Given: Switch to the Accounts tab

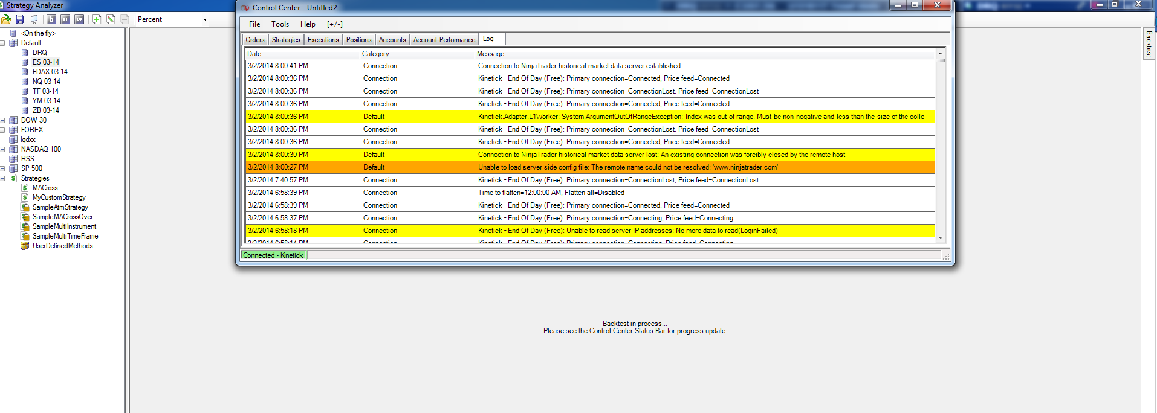Looking at the screenshot, I should [392, 40].
